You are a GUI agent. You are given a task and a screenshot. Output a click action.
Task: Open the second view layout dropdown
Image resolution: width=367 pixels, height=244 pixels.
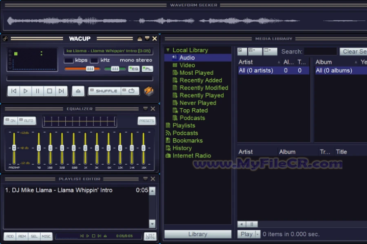coord(255,51)
